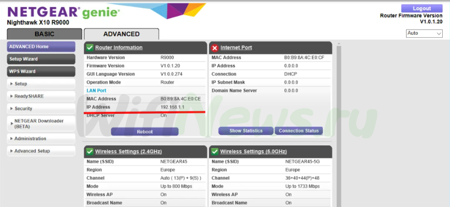This screenshot has height=207, width=450.
Task: Click the vertical scrollbar on the right
Action: 339,124
